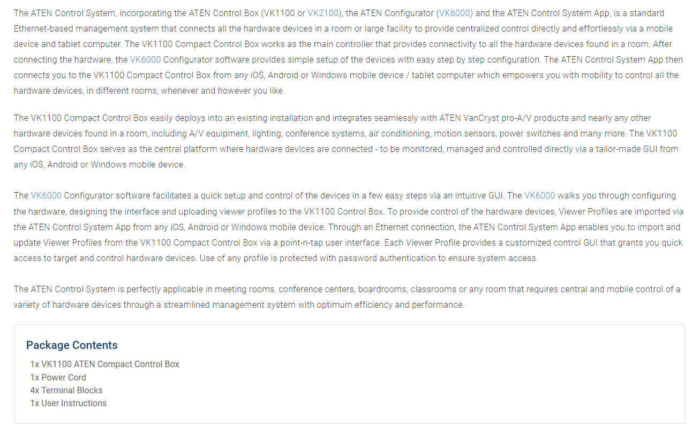Click the '4x Terminal Blocks' entry
Screen dimensions: 700x434
pyautogui.click(x=66, y=391)
